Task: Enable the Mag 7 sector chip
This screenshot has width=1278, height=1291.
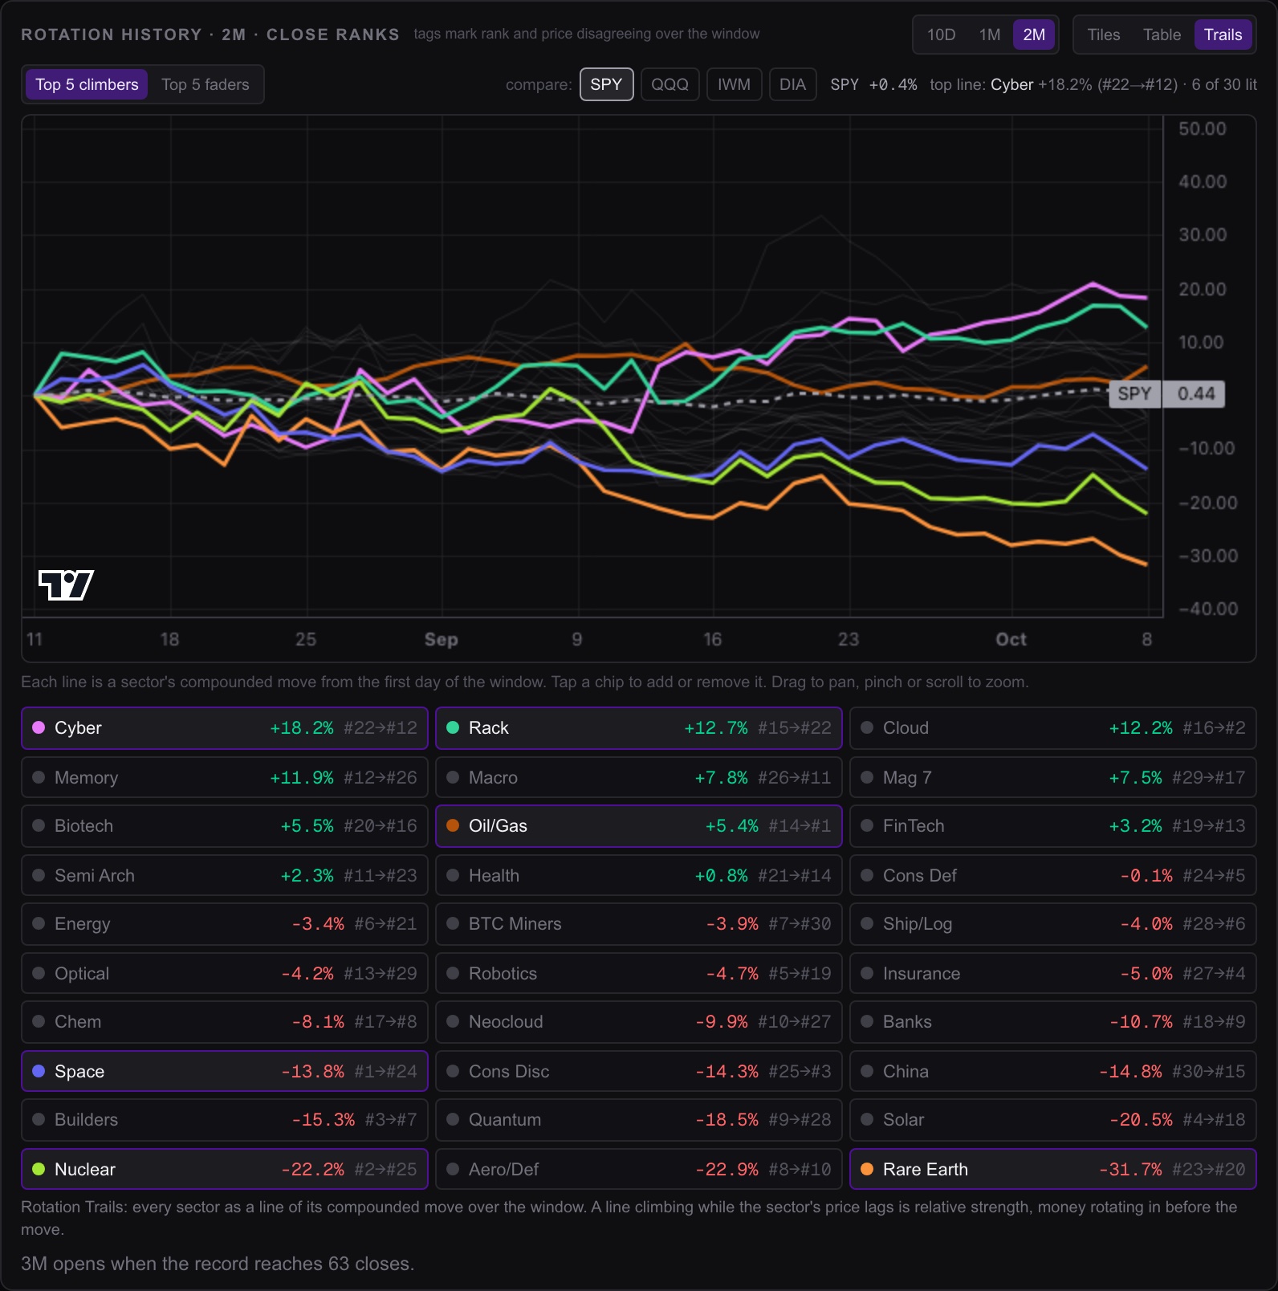Action: click(1053, 777)
